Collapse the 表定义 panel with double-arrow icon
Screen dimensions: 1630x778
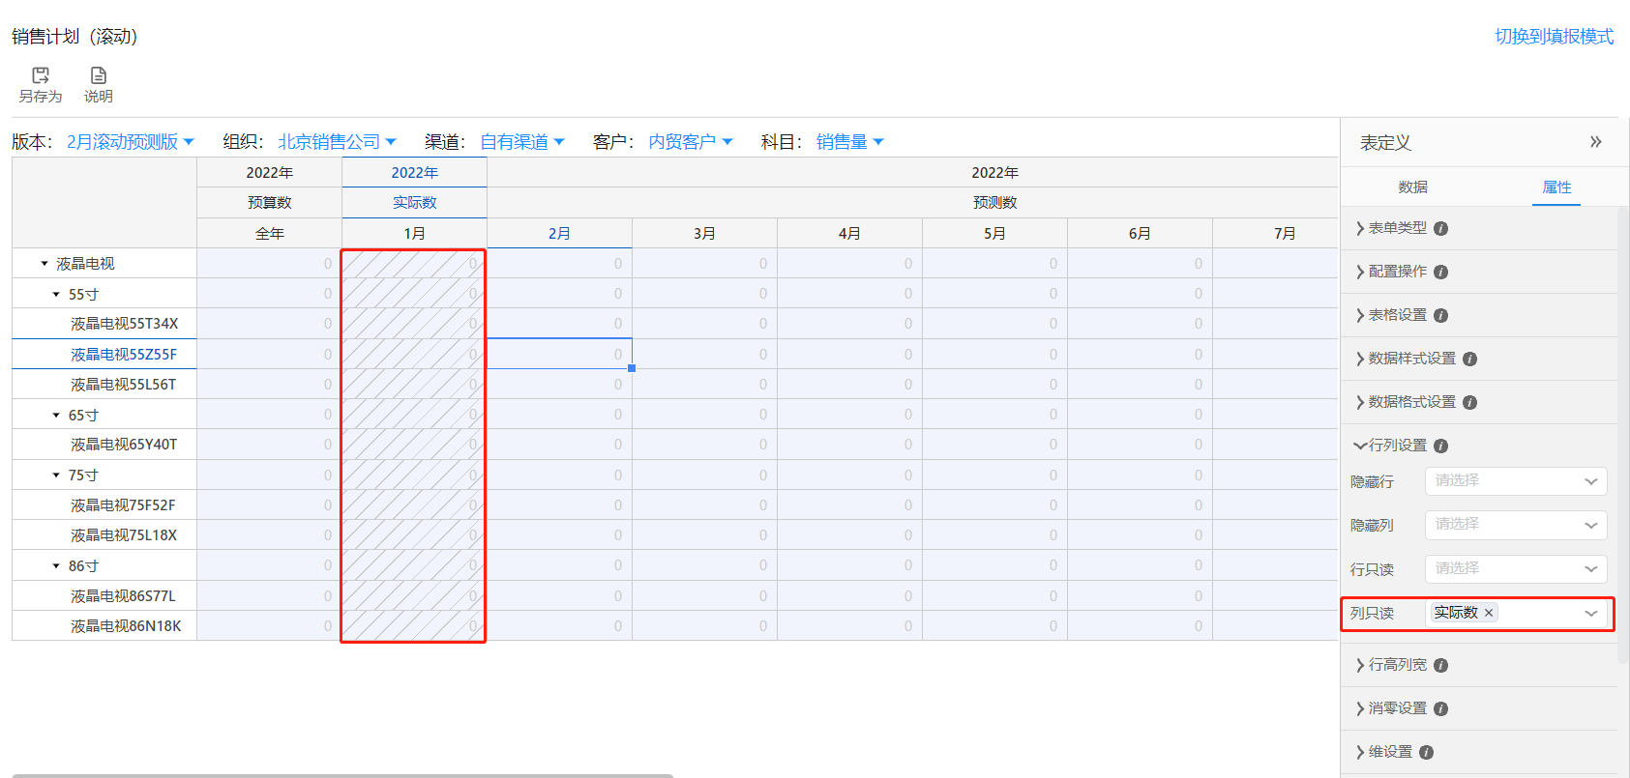[1595, 142]
